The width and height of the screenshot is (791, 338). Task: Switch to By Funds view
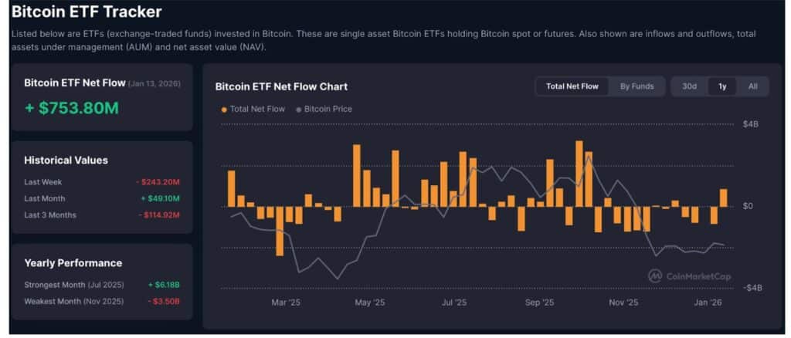637,86
